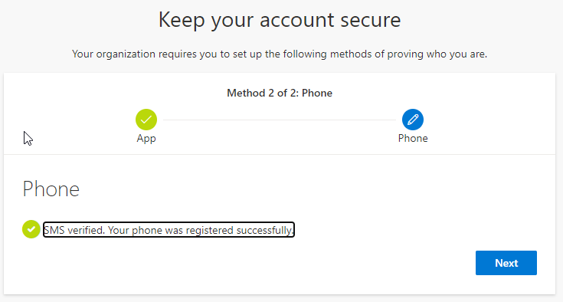Viewport: 563px width, 302px height.
Task: Click the Method 2 of 2: Phone title
Action: click(280, 93)
